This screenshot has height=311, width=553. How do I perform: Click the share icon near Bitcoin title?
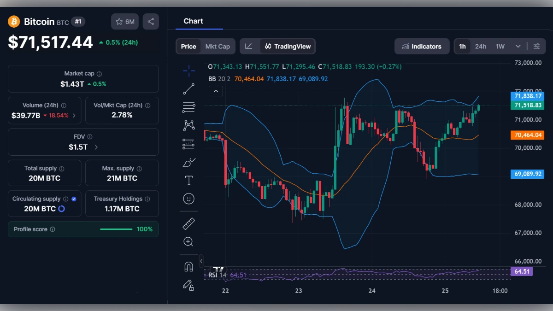point(151,21)
